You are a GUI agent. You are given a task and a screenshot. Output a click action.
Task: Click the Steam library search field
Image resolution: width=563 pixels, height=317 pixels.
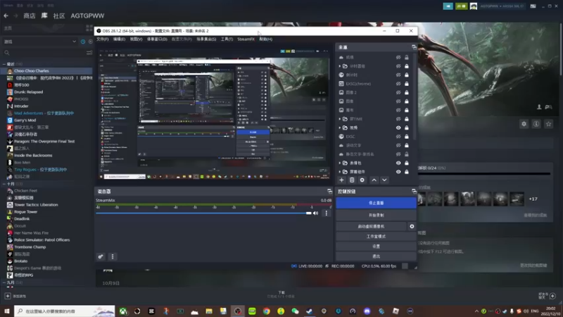43,52
